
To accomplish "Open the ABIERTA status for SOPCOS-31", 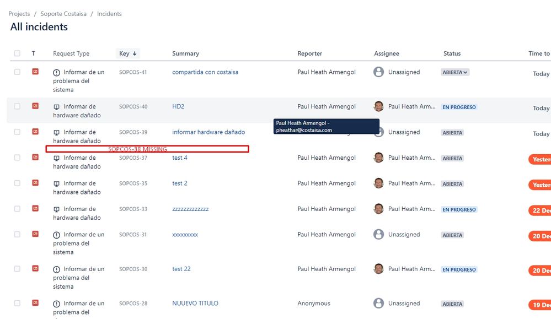I will pyautogui.click(x=452, y=235).
